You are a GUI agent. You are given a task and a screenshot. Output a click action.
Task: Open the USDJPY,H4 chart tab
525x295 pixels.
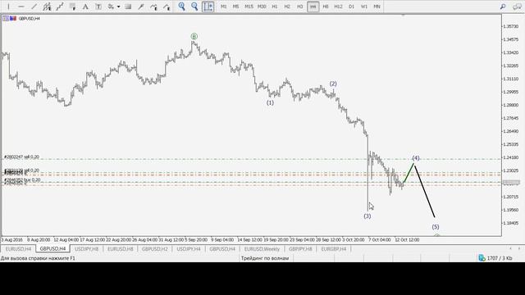189,249
